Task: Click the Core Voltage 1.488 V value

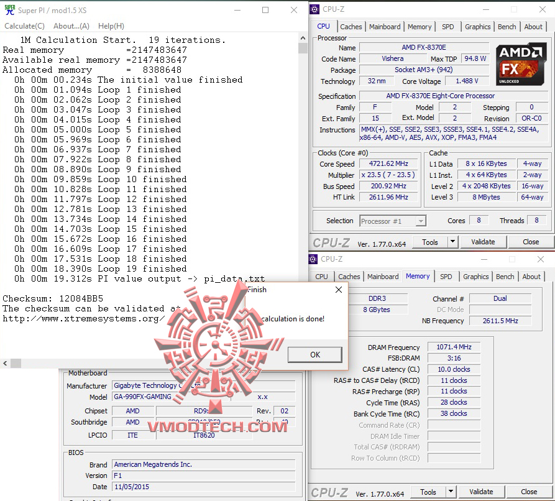Action: point(467,81)
